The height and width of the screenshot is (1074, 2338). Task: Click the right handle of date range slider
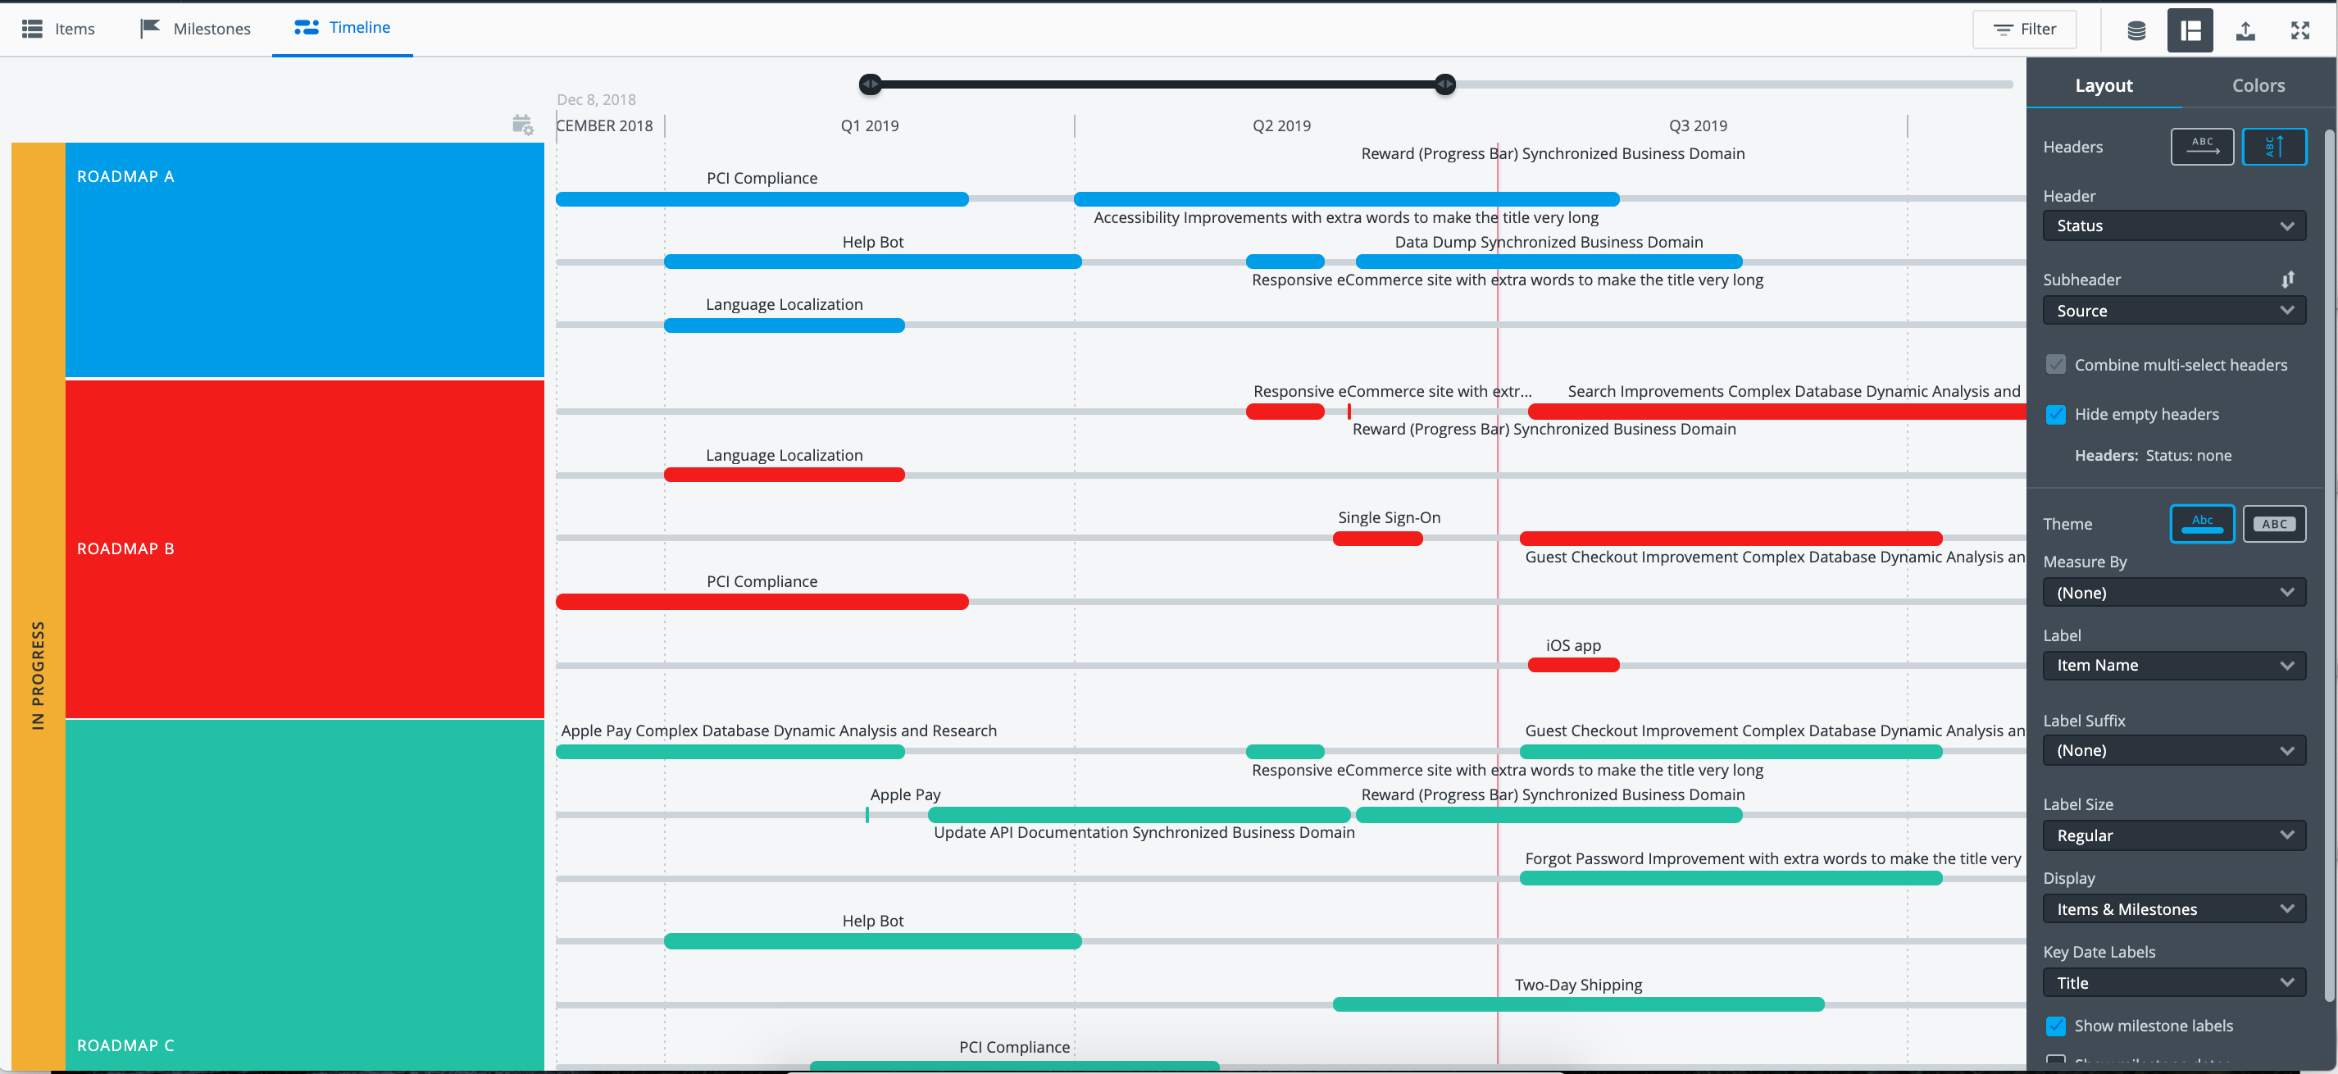pyautogui.click(x=1445, y=84)
